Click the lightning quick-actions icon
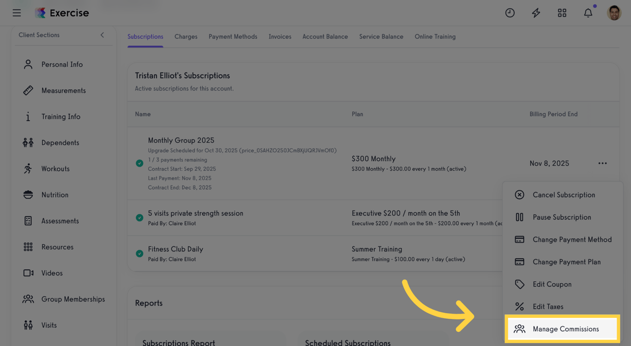 click(x=536, y=12)
